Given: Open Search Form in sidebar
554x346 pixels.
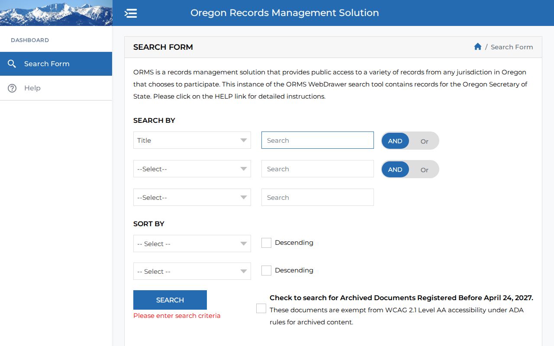Looking at the screenshot, I should [x=56, y=64].
